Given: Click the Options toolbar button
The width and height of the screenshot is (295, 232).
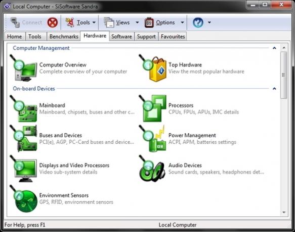Looking at the screenshot, I should pyautogui.click(x=160, y=23).
